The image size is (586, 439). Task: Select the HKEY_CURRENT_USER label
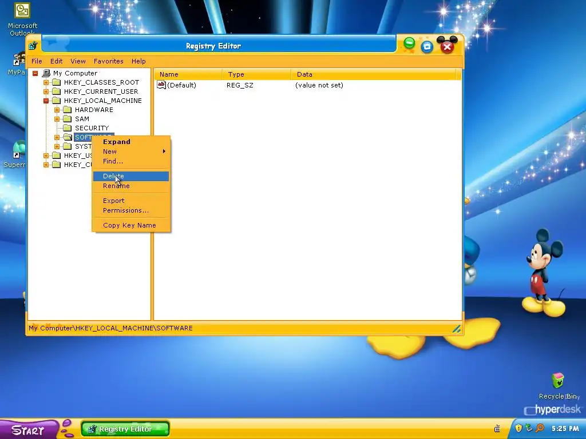pyautogui.click(x=101, y=91)
